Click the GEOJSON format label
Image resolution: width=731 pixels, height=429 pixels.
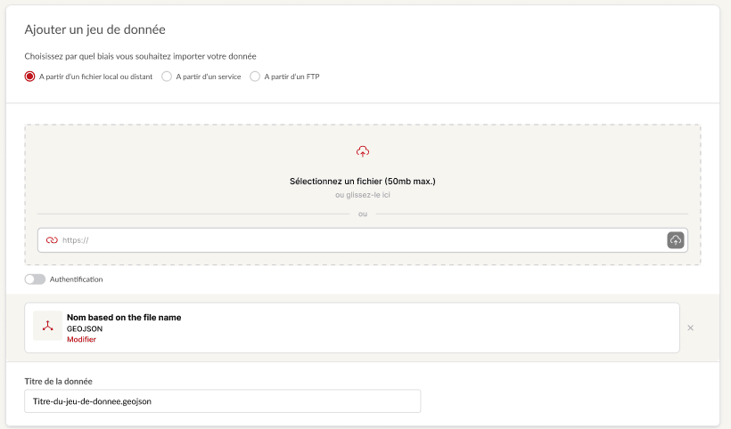point(85,328)
